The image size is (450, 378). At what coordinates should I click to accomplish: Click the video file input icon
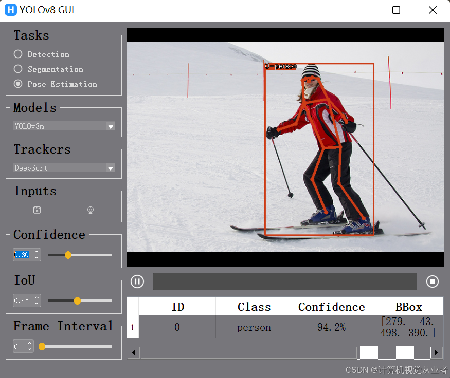click(x=37, y=210)
